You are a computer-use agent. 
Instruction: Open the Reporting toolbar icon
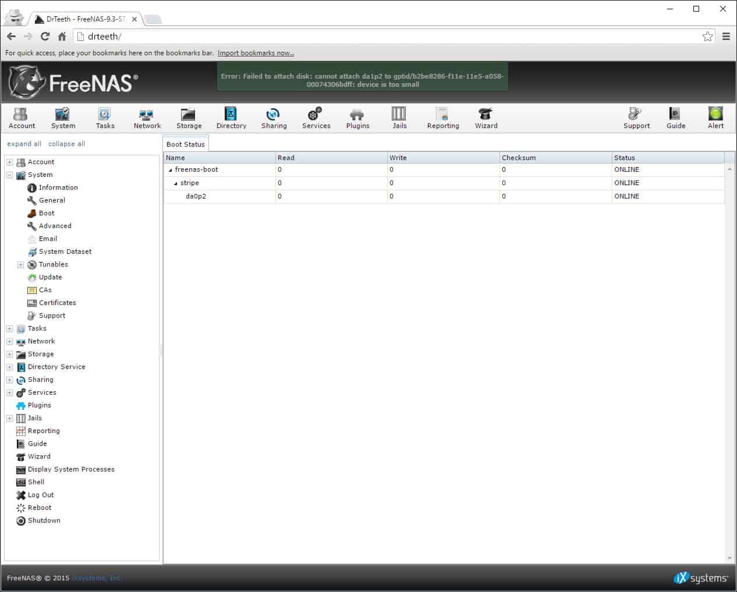point(443,118)
